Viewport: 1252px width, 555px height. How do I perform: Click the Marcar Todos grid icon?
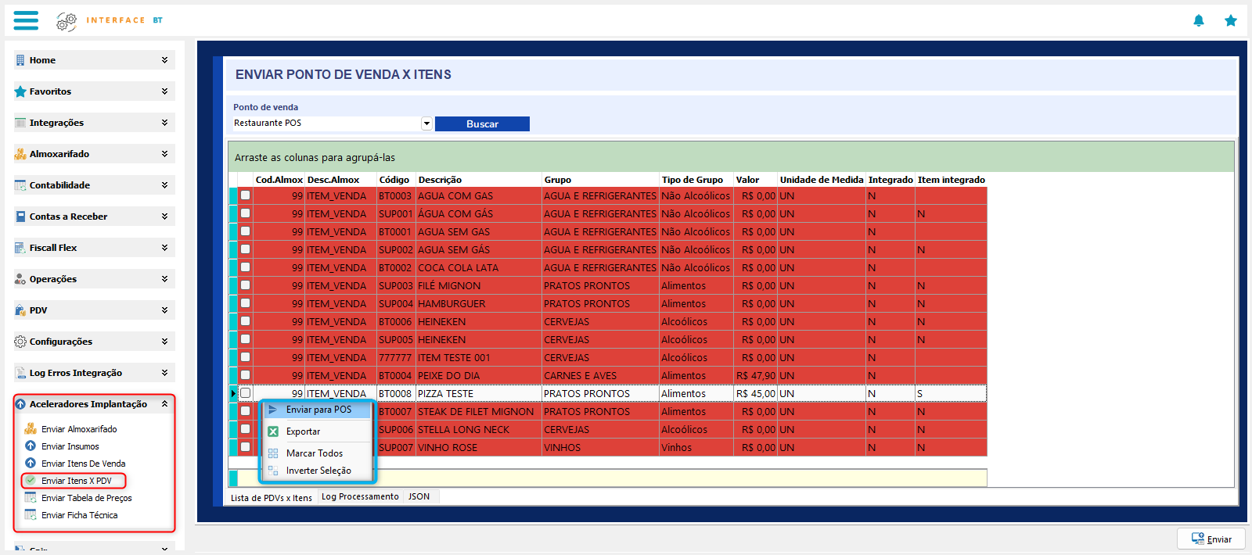pos(273,453)
